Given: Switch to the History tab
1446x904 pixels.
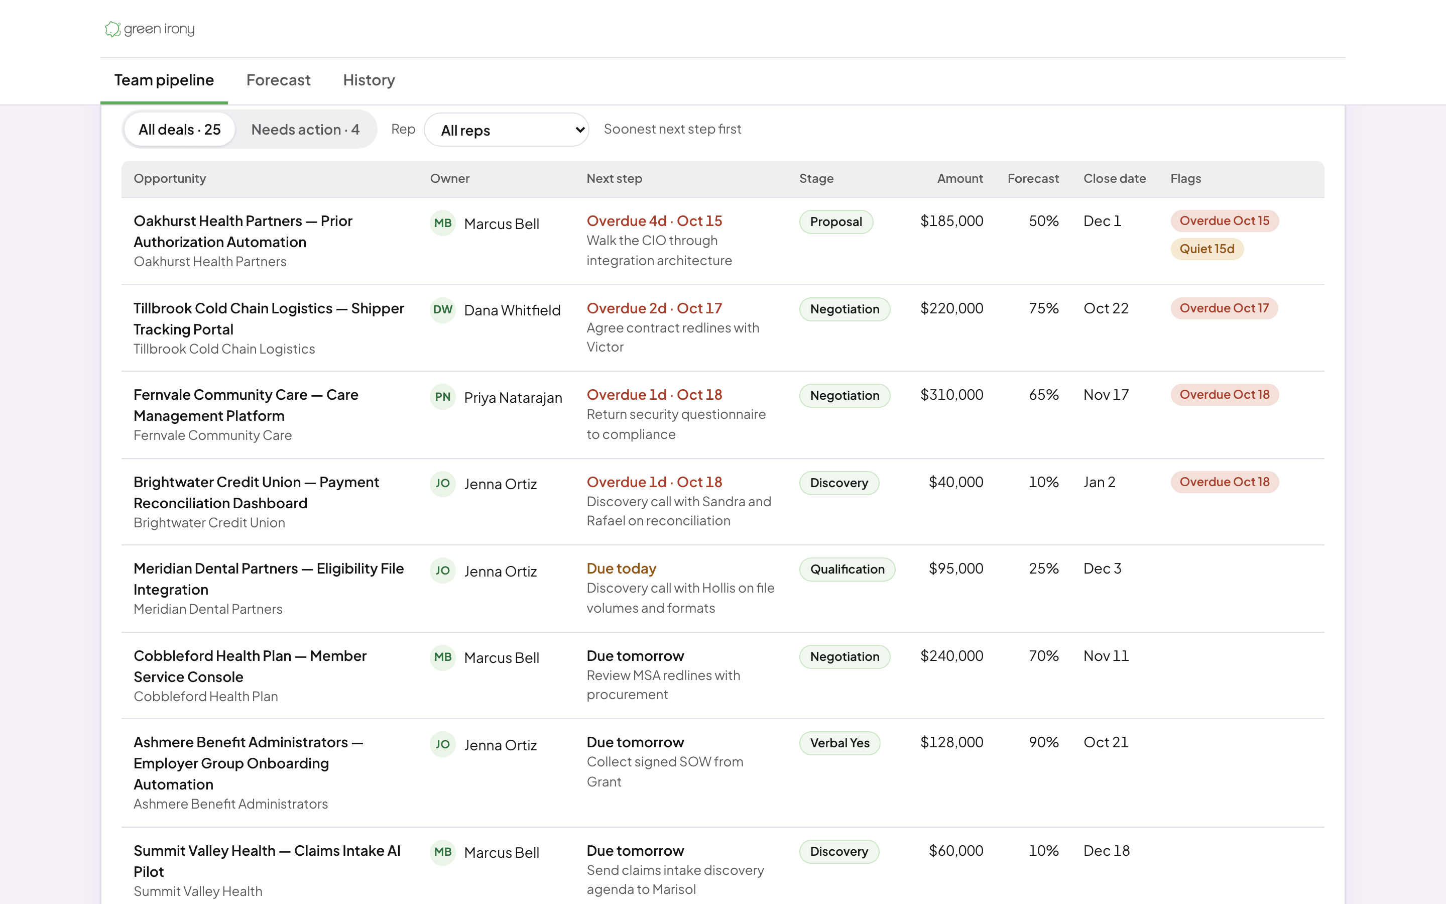Looking at the screenshot, I should tap(369, 80).
